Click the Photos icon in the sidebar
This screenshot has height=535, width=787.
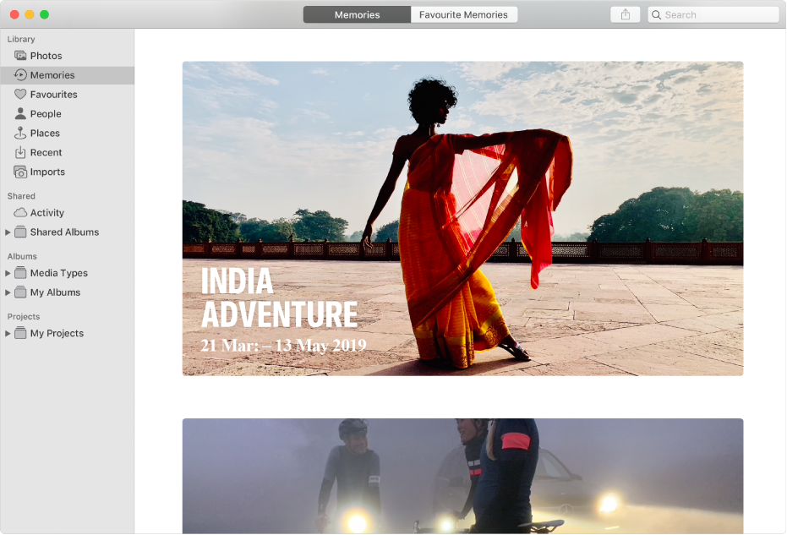click(x=20, y=56)
